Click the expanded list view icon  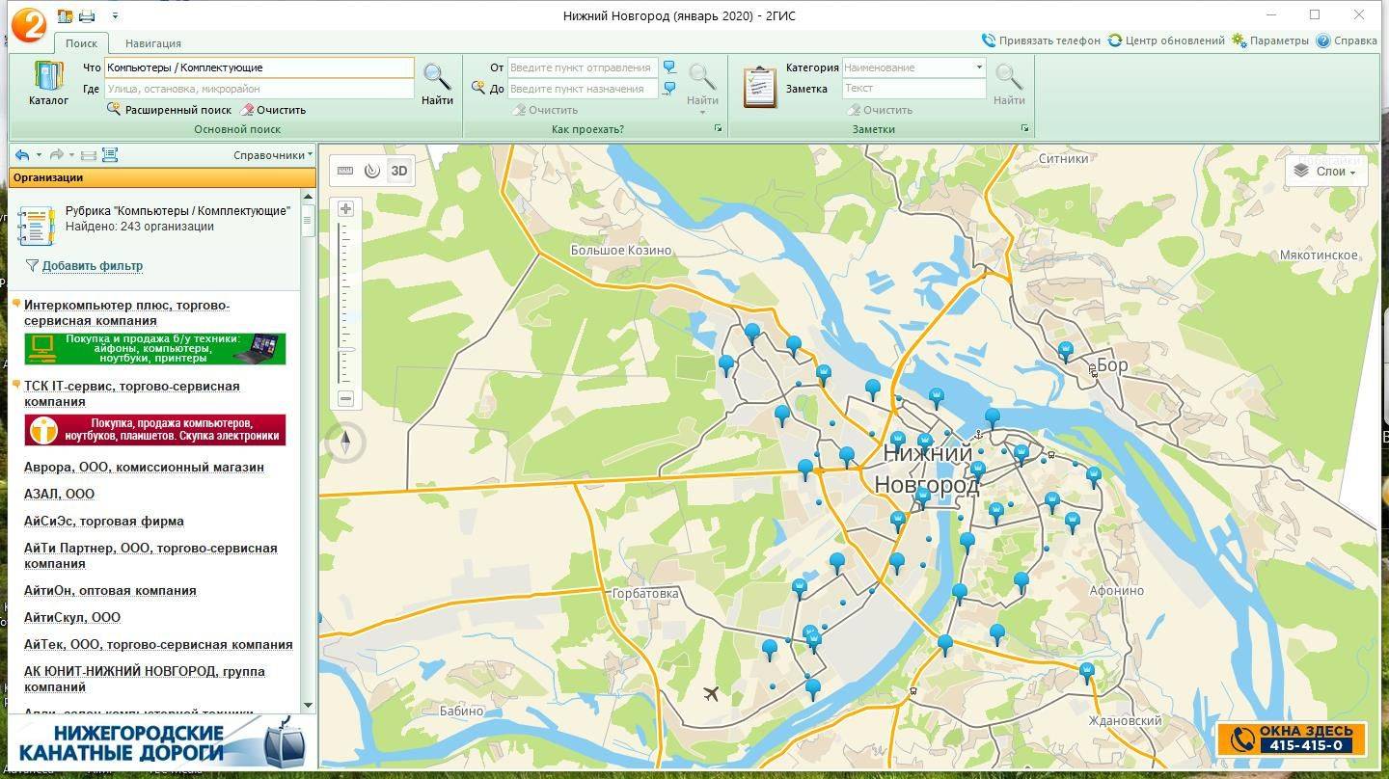click(x=109, y=155)
